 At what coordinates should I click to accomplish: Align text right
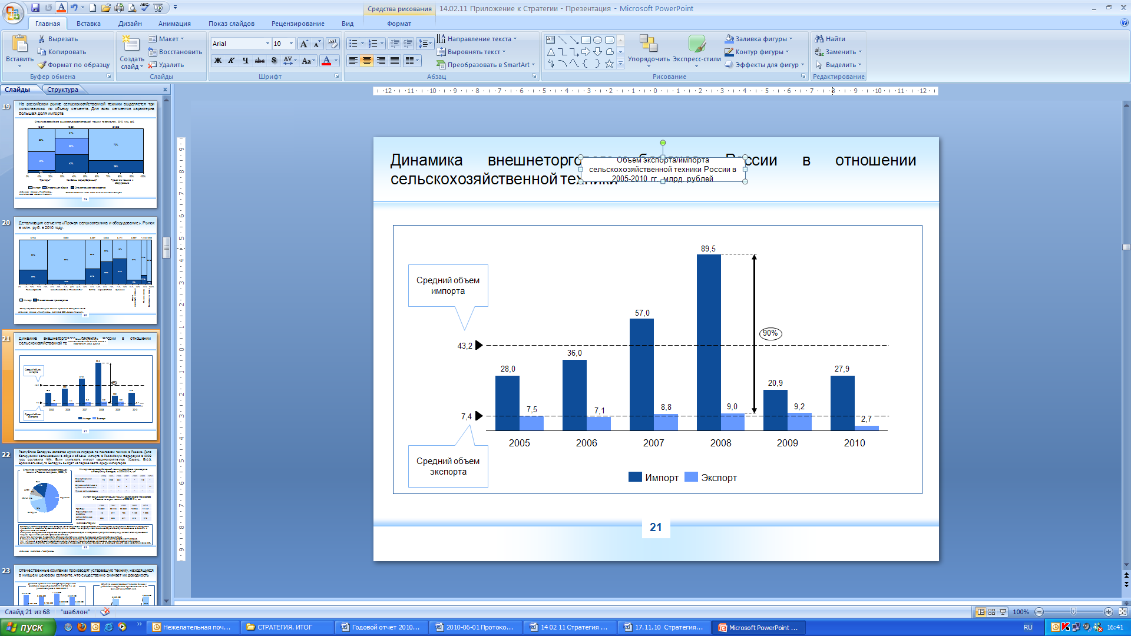pos(381,61)
